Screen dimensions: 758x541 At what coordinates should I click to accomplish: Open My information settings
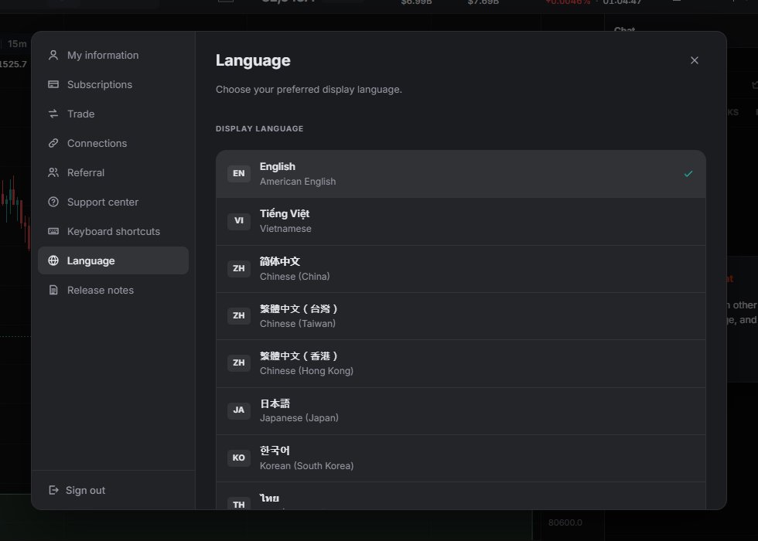(x=113, y=56)
